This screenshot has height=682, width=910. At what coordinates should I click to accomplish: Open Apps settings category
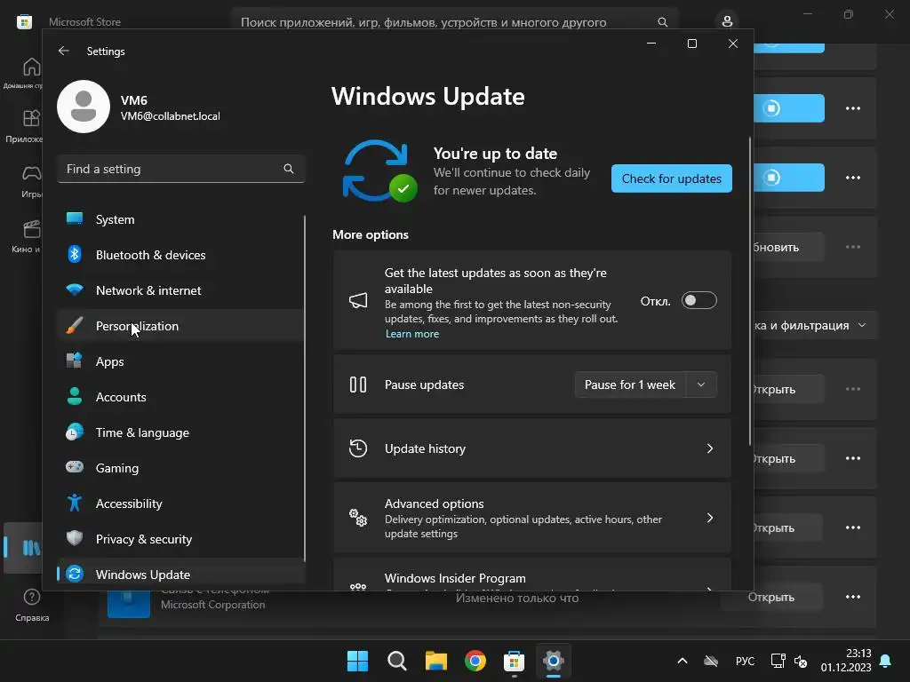tap(180, 361)
